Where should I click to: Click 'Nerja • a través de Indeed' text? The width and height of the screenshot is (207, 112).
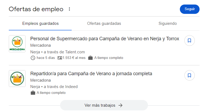point(54,87)
